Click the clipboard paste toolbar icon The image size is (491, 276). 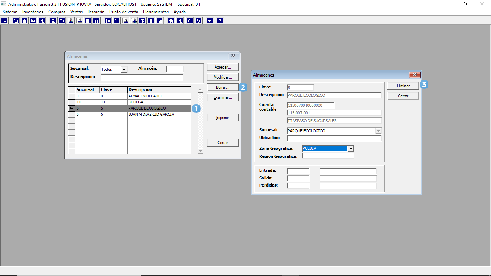coord(24,21)
